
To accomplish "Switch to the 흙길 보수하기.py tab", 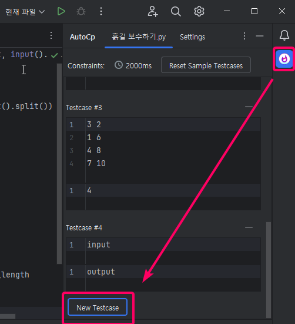I will (139, 37).
